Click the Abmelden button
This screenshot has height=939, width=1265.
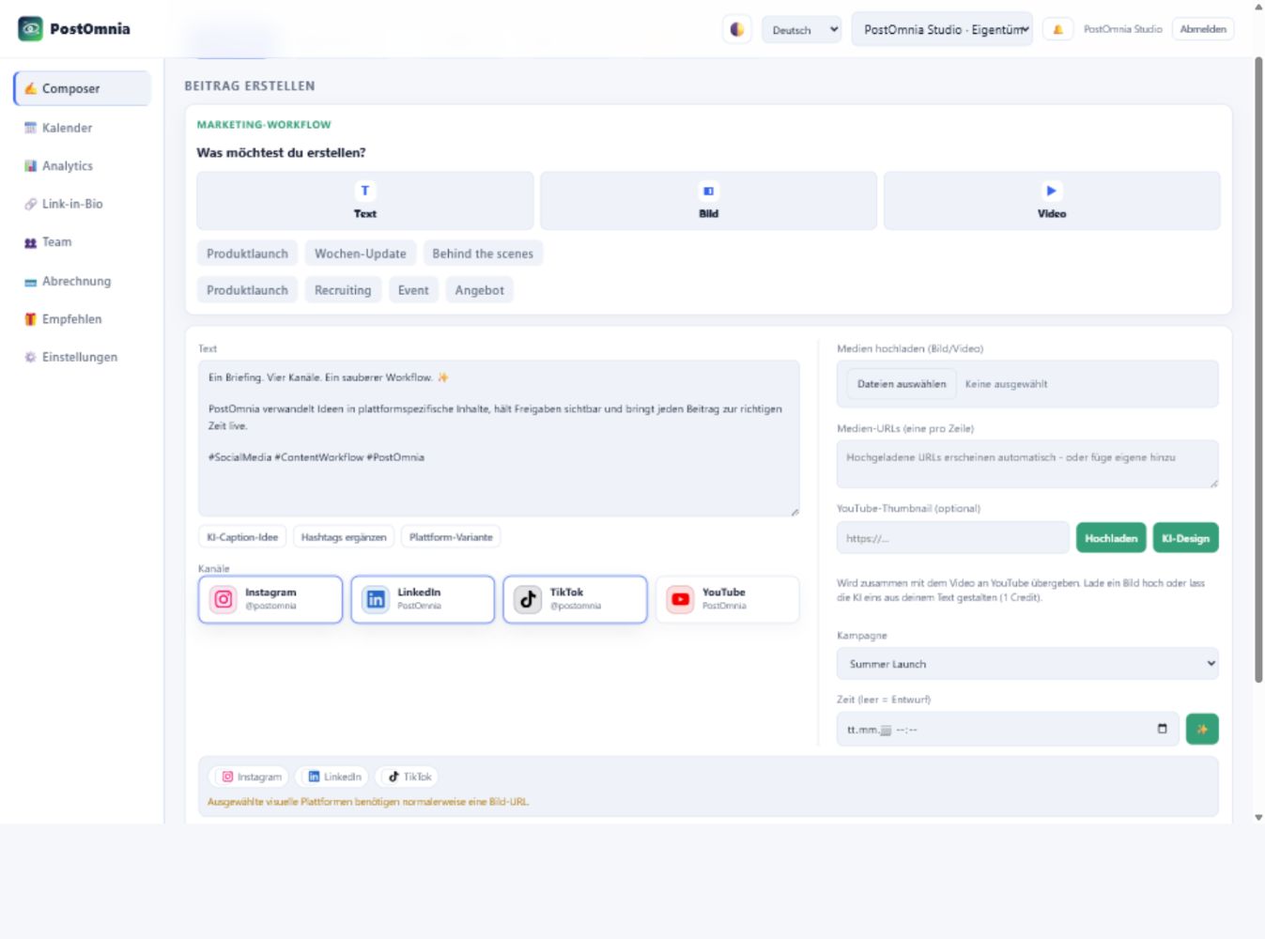point(1203,30)
